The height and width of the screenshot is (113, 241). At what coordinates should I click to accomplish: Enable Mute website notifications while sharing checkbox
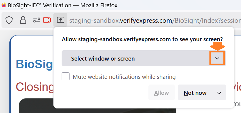coord(66,76)
